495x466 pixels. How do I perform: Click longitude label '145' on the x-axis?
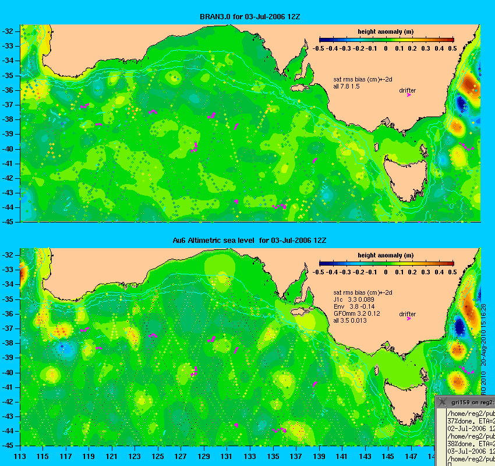(x=388, y=456)
